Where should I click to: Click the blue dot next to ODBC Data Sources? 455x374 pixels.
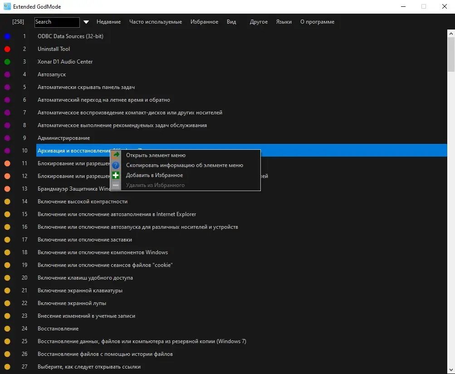7,36
